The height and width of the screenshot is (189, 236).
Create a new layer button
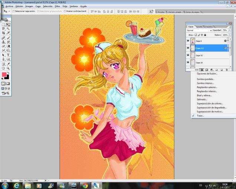(222, 70)
